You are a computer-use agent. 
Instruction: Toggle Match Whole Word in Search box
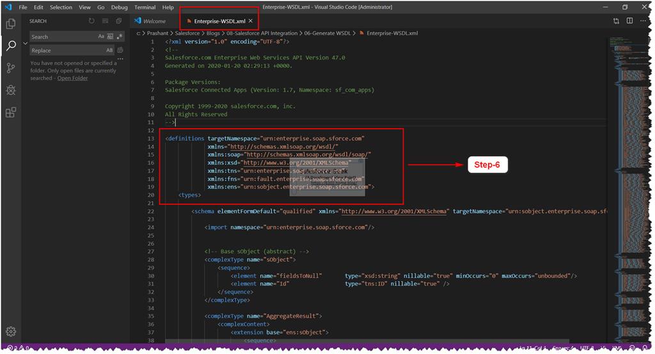110,36
